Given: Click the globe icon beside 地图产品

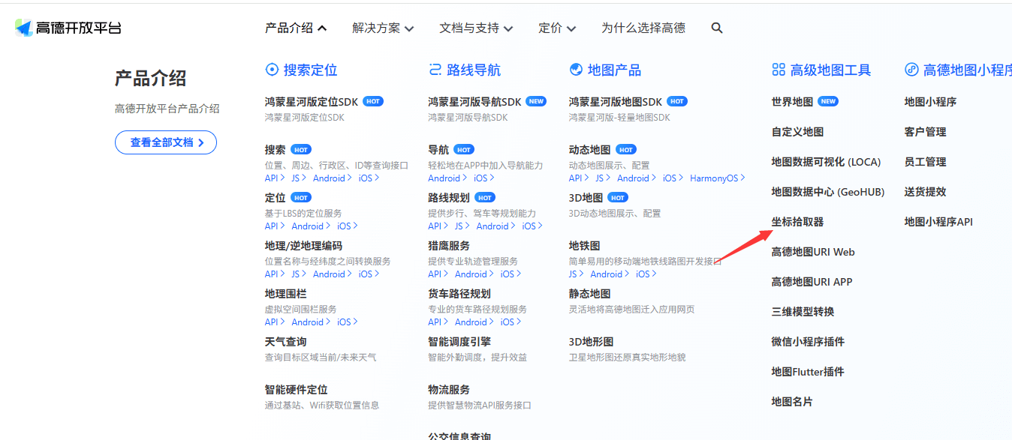Looking at the screenshot, I should (x=575, y=69).
